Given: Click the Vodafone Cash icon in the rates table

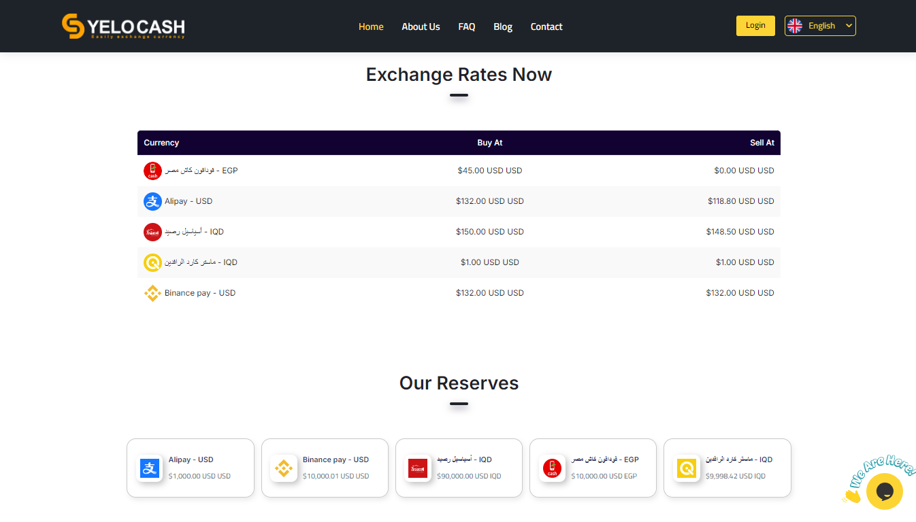Looking at the screenshot, I should click(x=152, y=171).
